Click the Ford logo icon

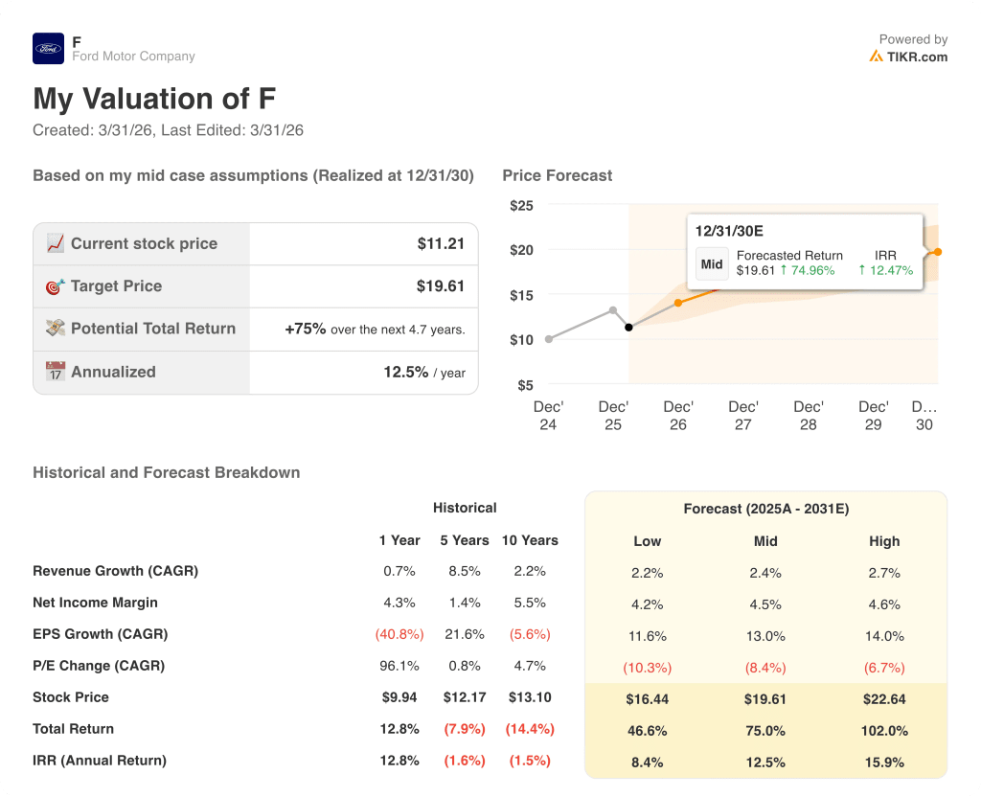pyautogui.click(x=48, y=49)
